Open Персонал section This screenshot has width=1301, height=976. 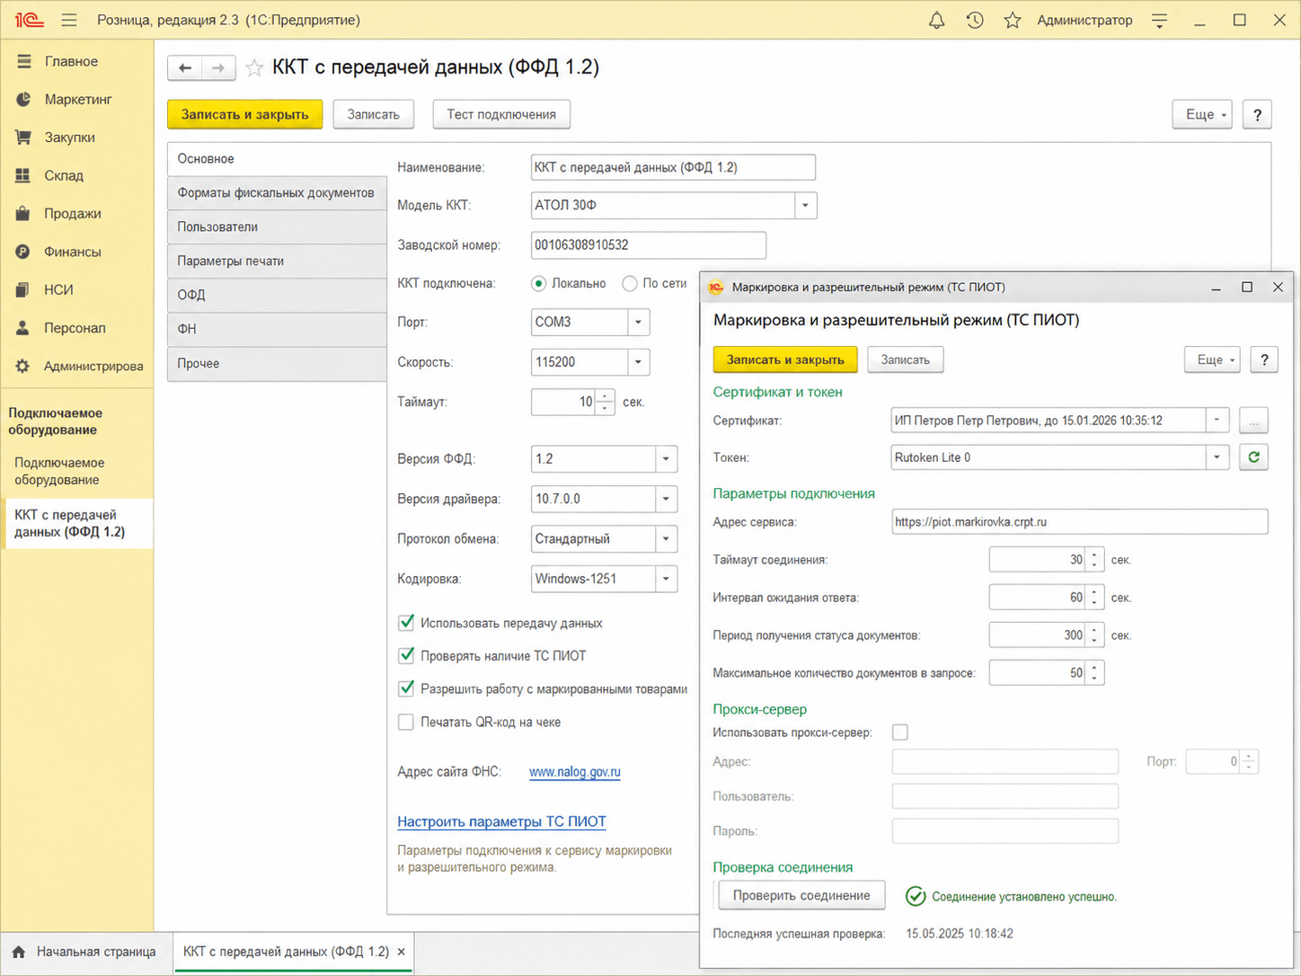76,328
